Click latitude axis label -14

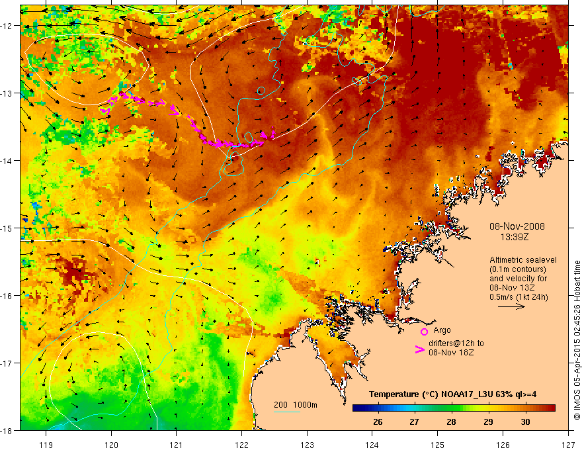coord(7,161)
